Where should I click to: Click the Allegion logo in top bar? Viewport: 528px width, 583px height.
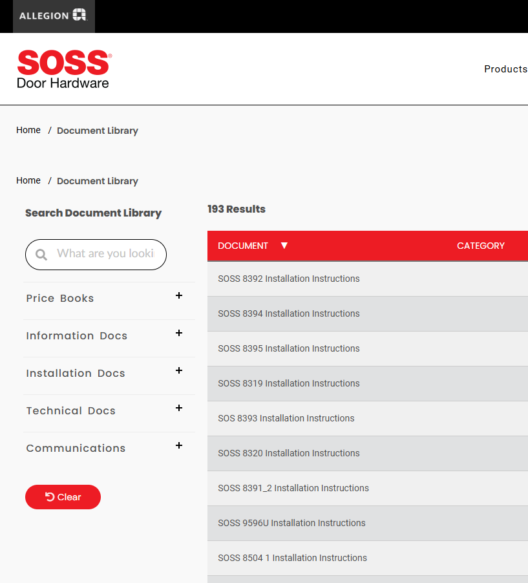pyautogui.click(x=53, y=16)
